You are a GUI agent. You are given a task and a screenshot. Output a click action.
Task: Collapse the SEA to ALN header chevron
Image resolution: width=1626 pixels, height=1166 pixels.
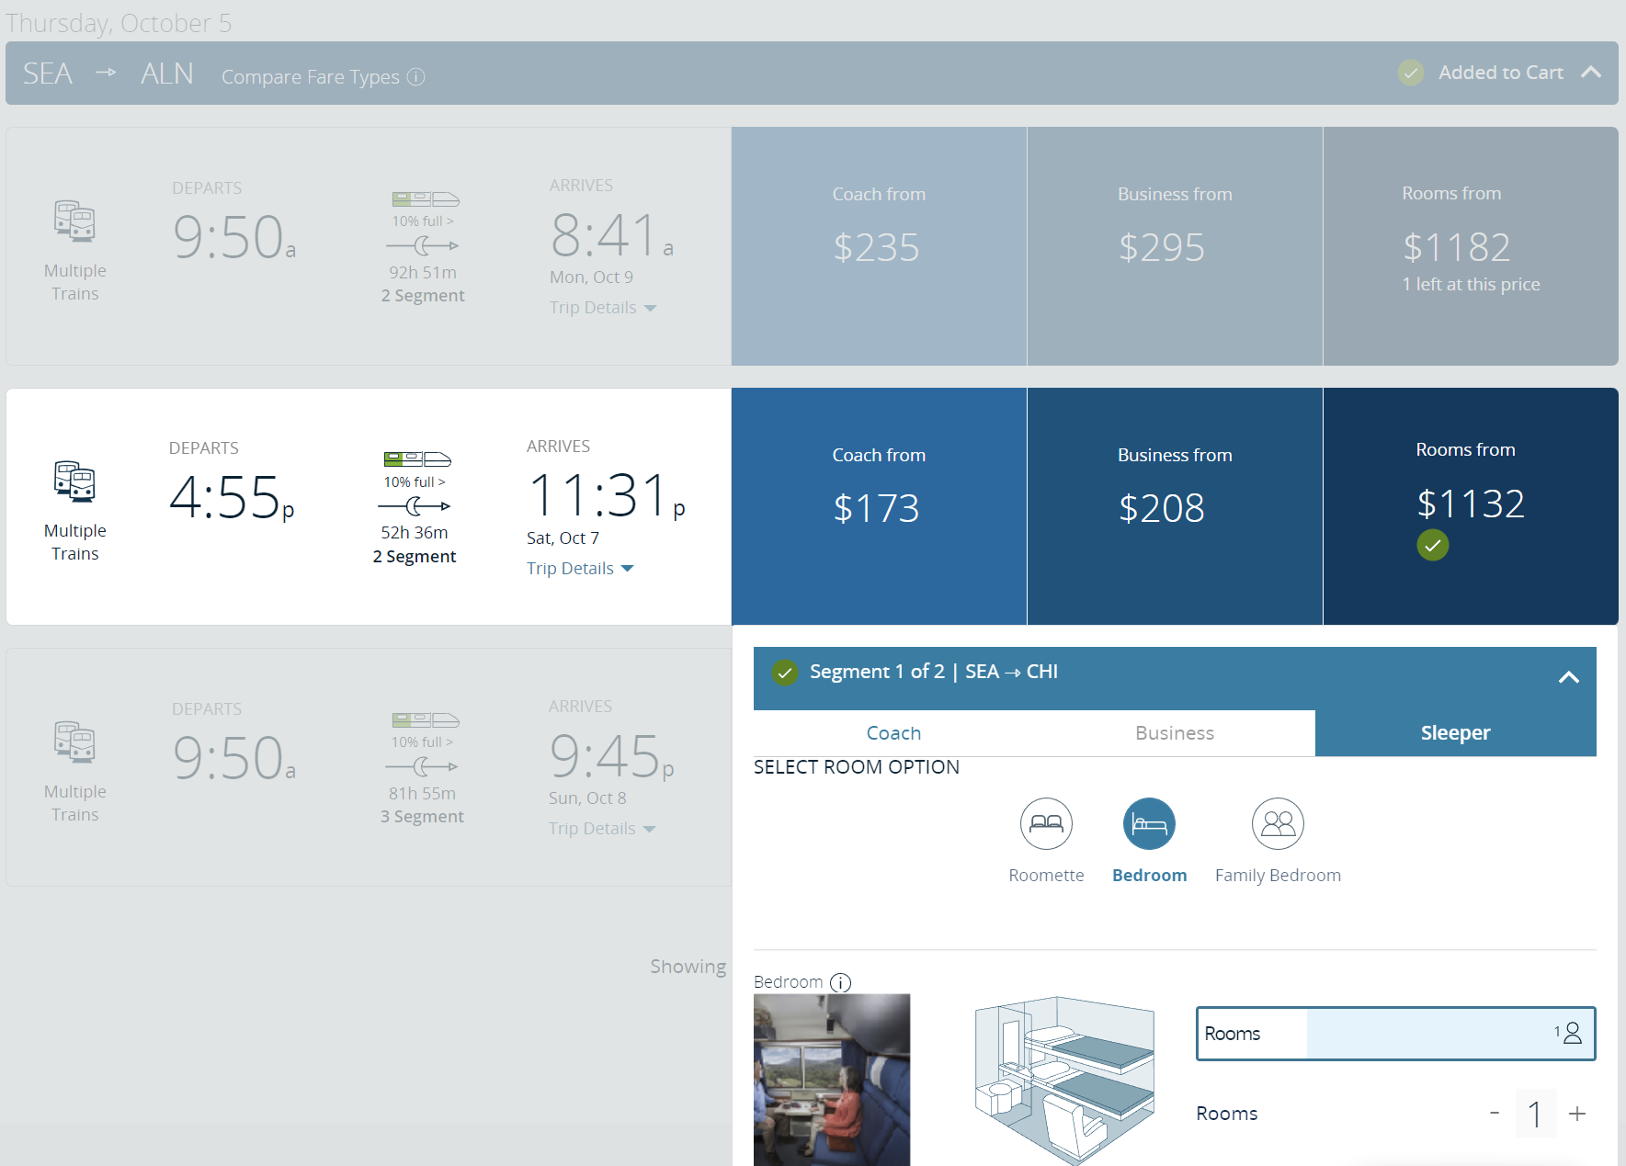pyautogui.click(x=1591, y=73)
